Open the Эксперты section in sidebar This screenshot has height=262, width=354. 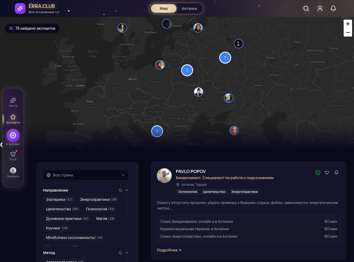tap(13, 119)
